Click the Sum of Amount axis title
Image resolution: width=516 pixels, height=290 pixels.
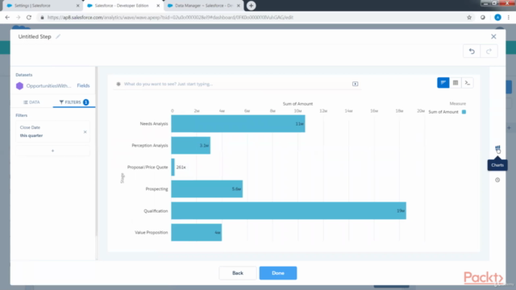coord(298,104)
